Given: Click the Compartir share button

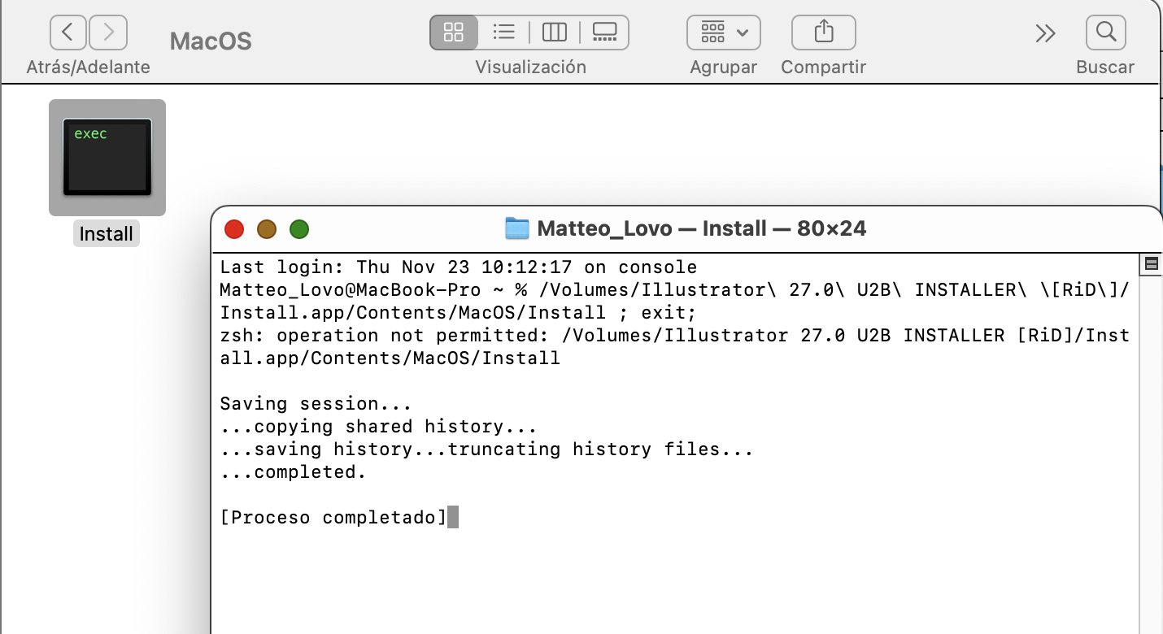Looking at the screenshot, I should (824, 33).
